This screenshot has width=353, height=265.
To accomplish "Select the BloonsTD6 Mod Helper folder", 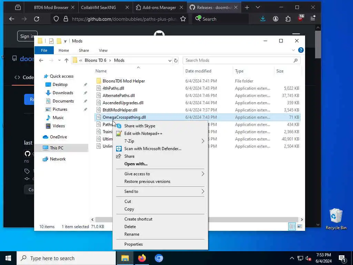I will pos(124,81).
